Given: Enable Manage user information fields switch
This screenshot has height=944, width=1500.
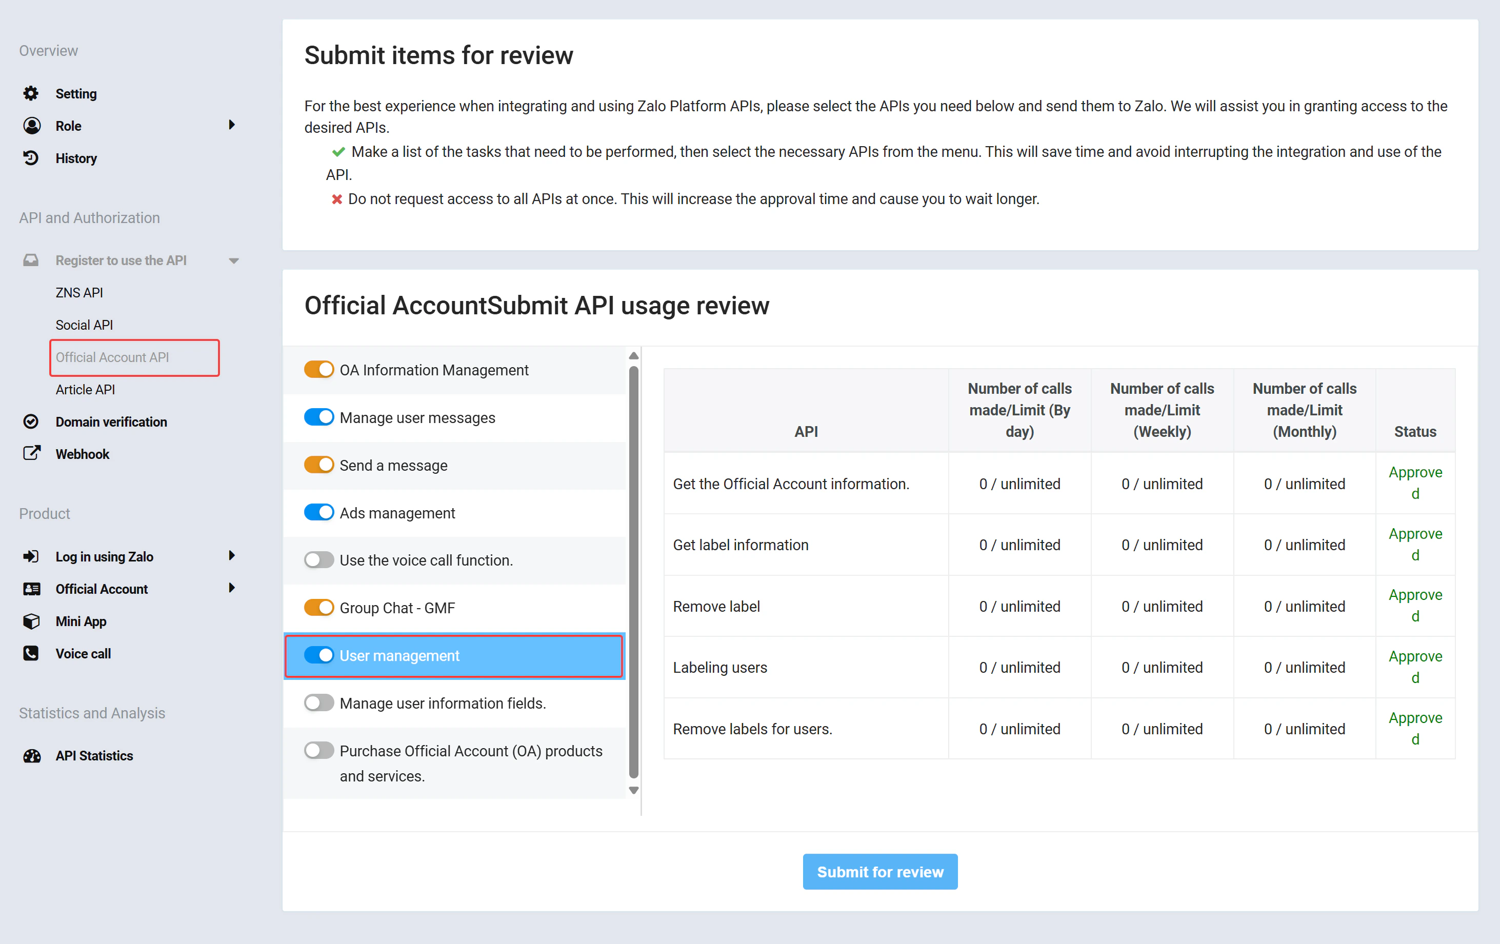Looking at the screenshot, I should pos(319,703).
